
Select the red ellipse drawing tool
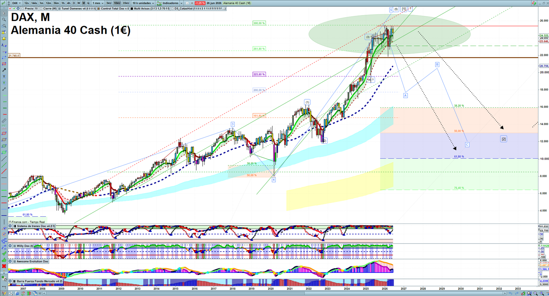tap(4, 133)
